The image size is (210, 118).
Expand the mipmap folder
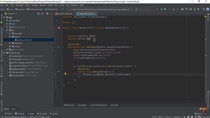[x=10, y=43]
